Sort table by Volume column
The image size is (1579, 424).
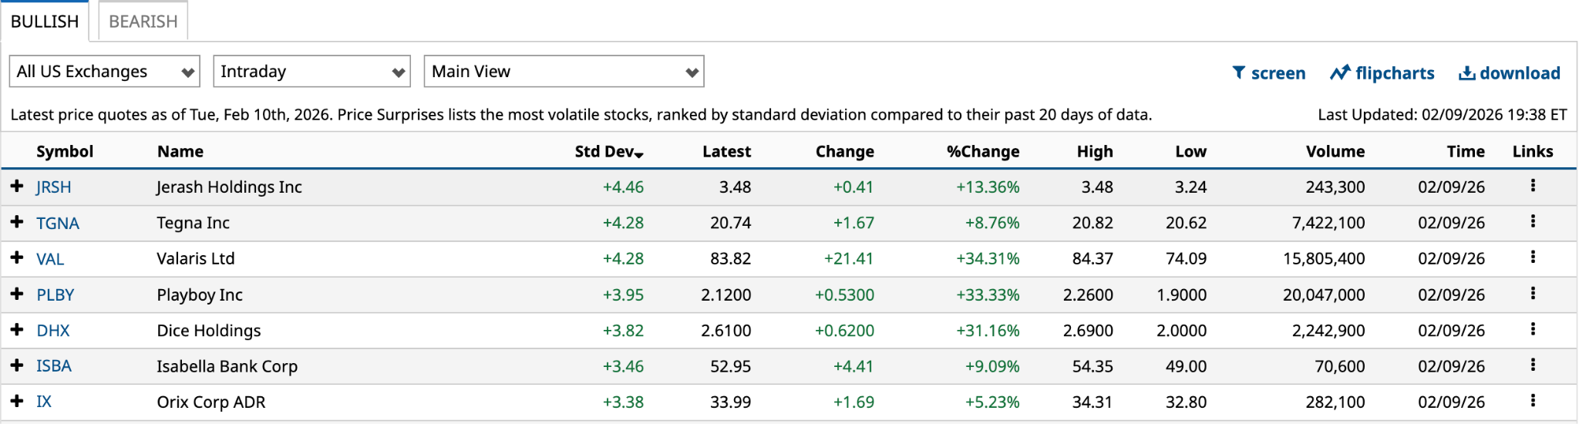[1335, 152]
